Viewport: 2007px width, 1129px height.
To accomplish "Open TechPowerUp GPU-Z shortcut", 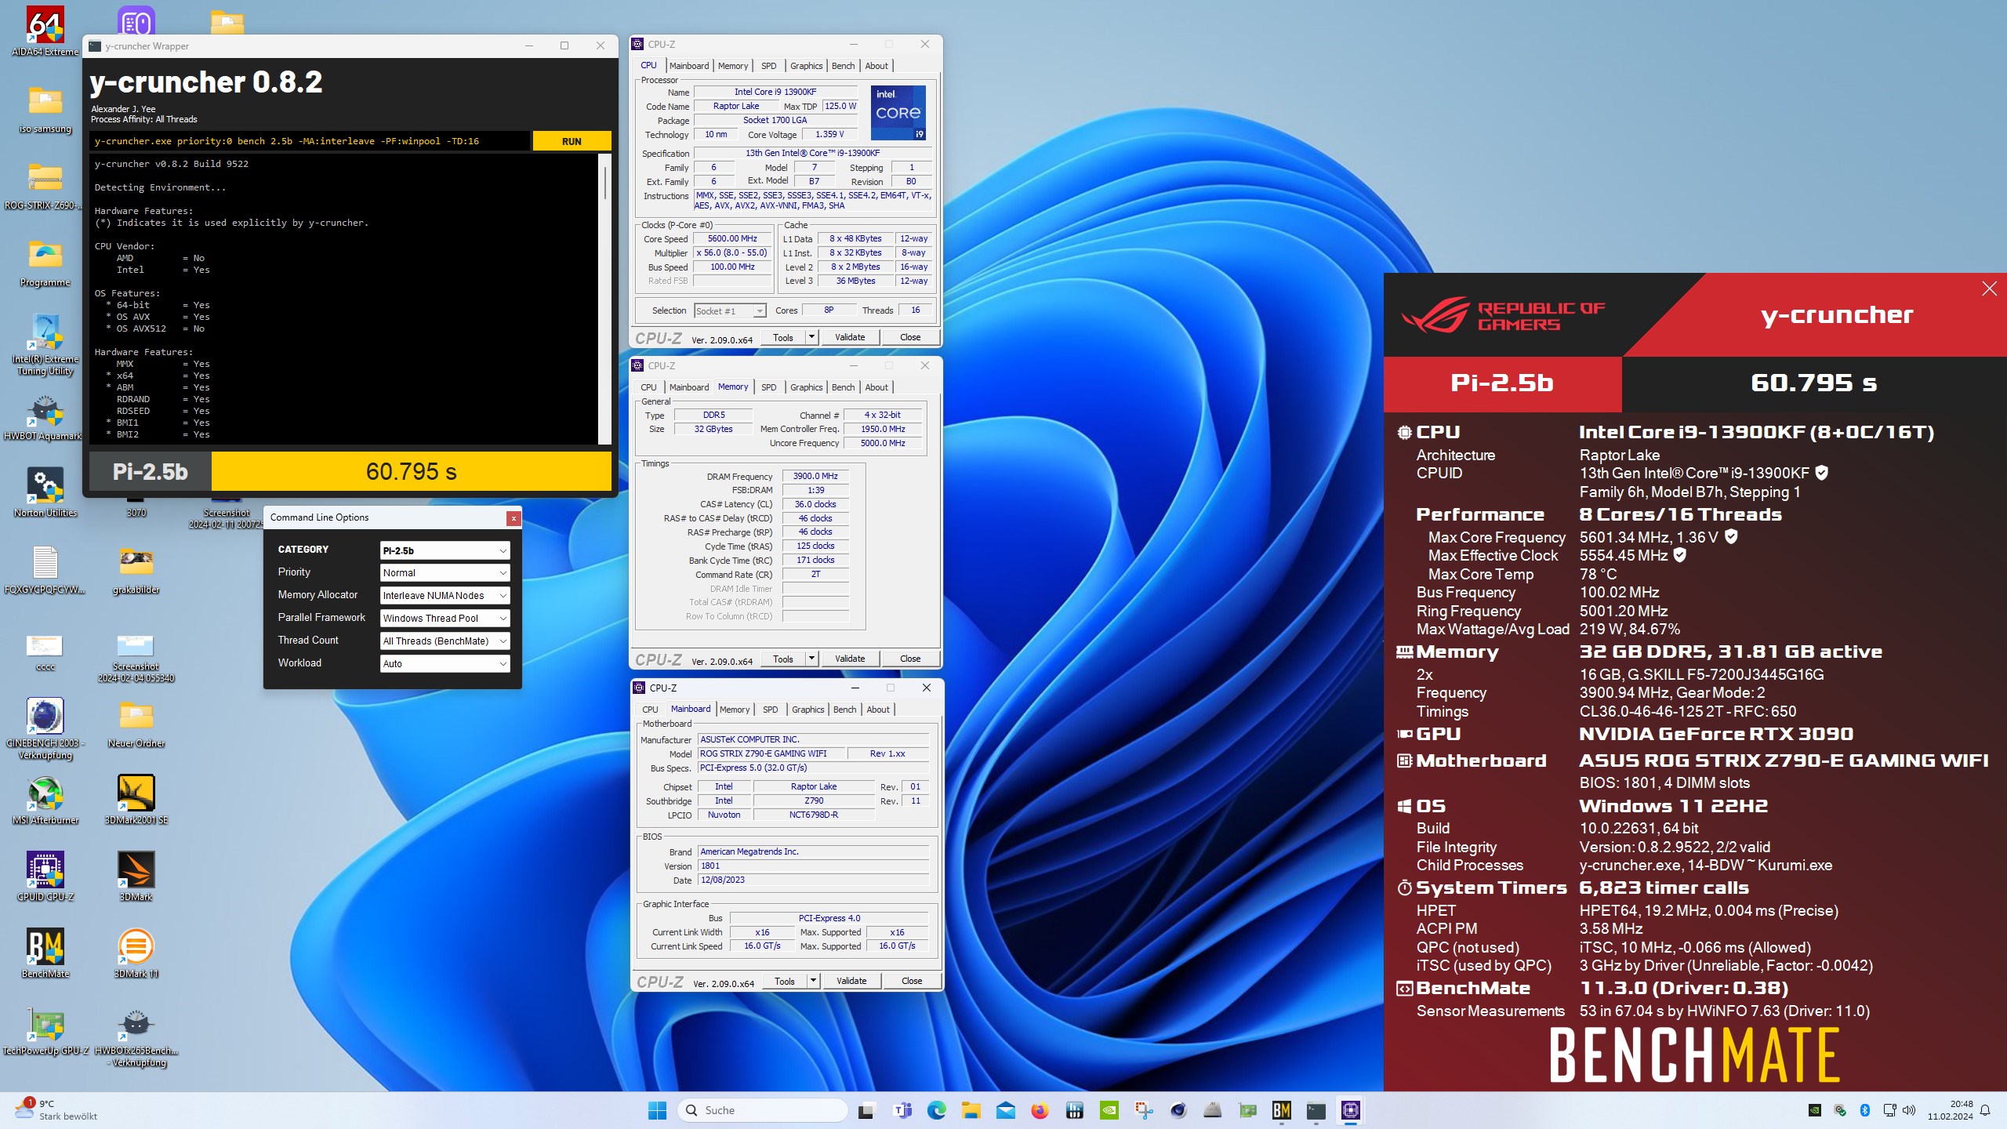I will point(45,1031).
